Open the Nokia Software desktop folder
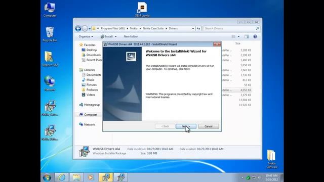 [x=272, y=159]
